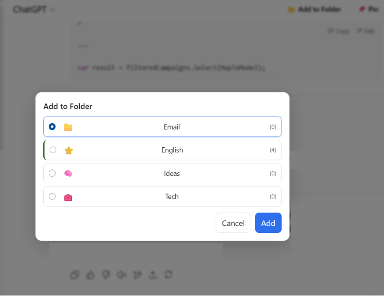Click the share upload icon
Screen dimensions: 384x296
tap(153, 275)
